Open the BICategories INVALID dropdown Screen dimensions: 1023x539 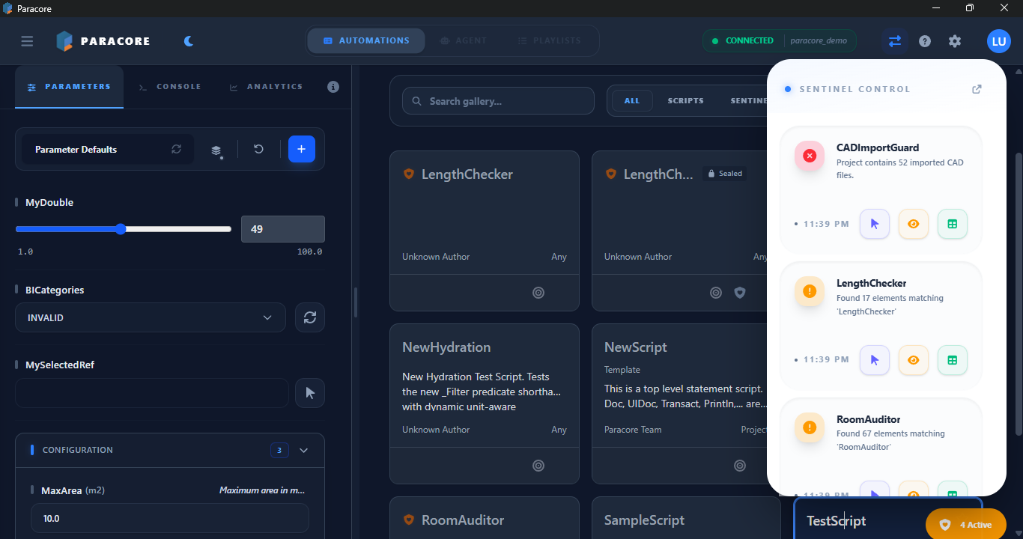[150, 317]
